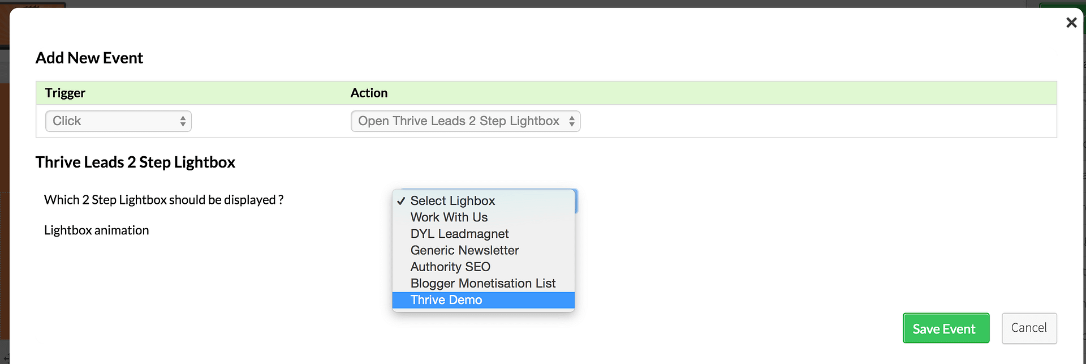Screen dimensions: 1086x364
Task: Click the Trigger column header
Action: click(65, 93)
